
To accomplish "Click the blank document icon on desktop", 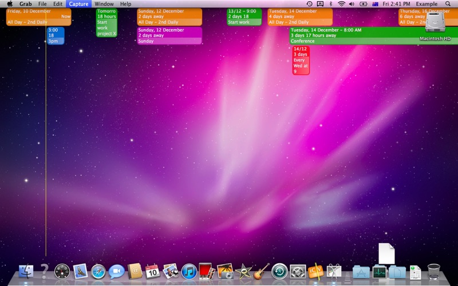I will [x=386, y=253].
